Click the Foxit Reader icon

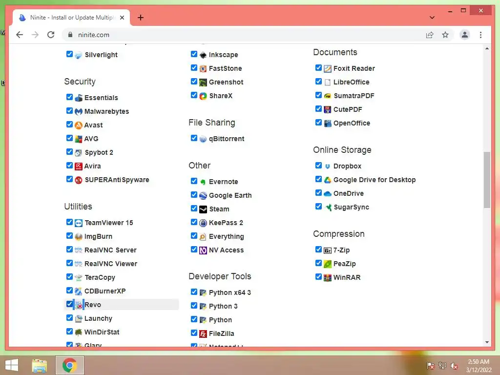[x=328, y=68]
